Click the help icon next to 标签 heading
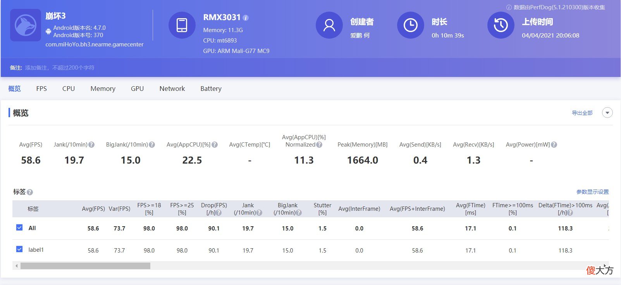Screen dimensions: 621x285 30,192
